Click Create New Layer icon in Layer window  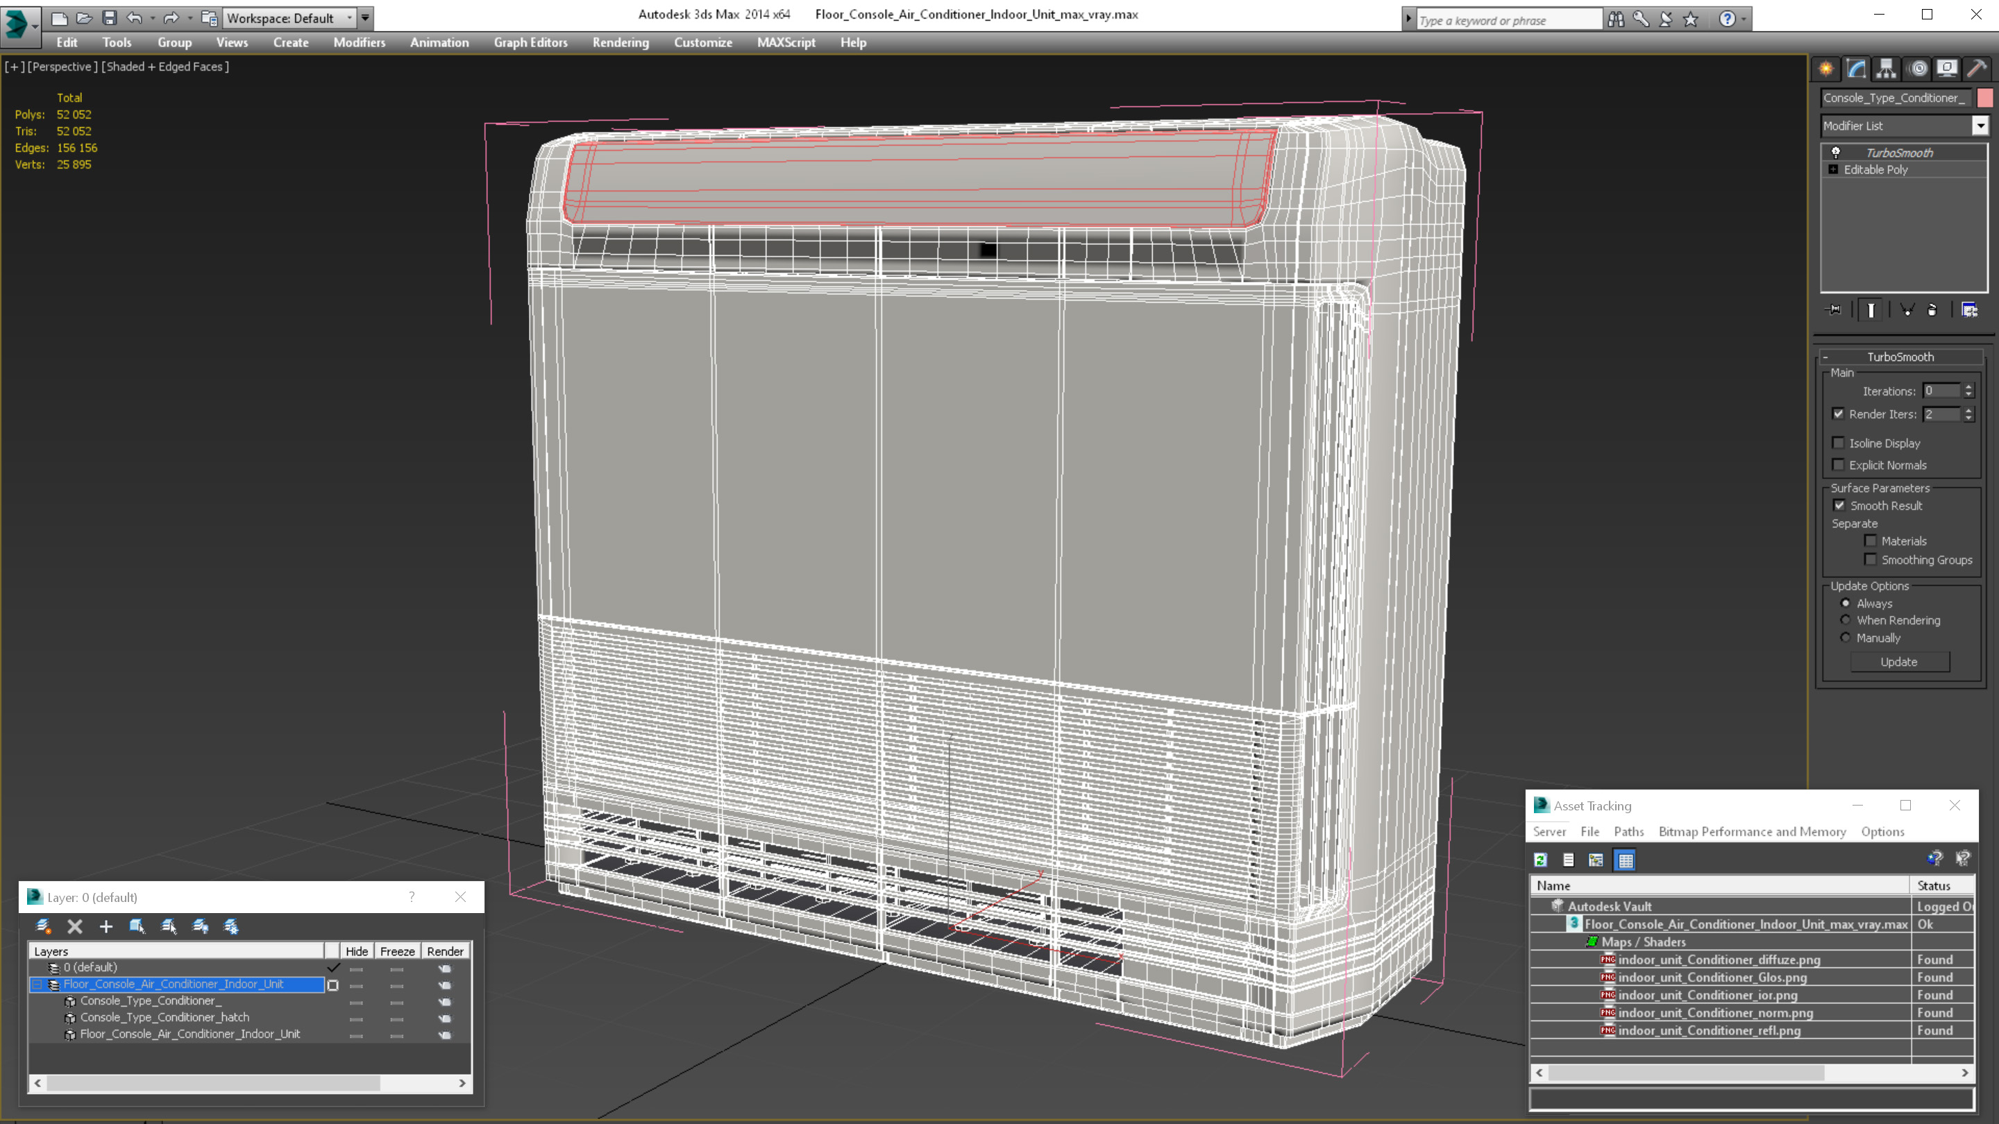(44, 926)
